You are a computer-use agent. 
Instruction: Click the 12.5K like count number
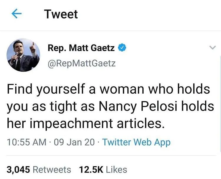pos(91,169)
